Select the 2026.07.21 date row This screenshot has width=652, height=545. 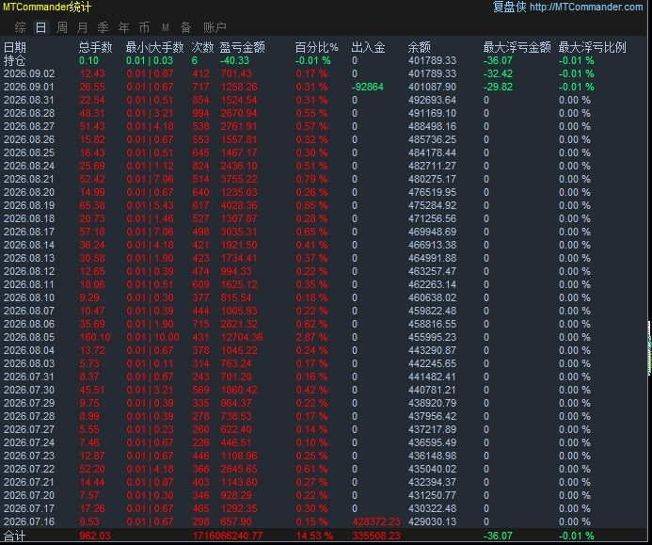[x=29, y=482]
